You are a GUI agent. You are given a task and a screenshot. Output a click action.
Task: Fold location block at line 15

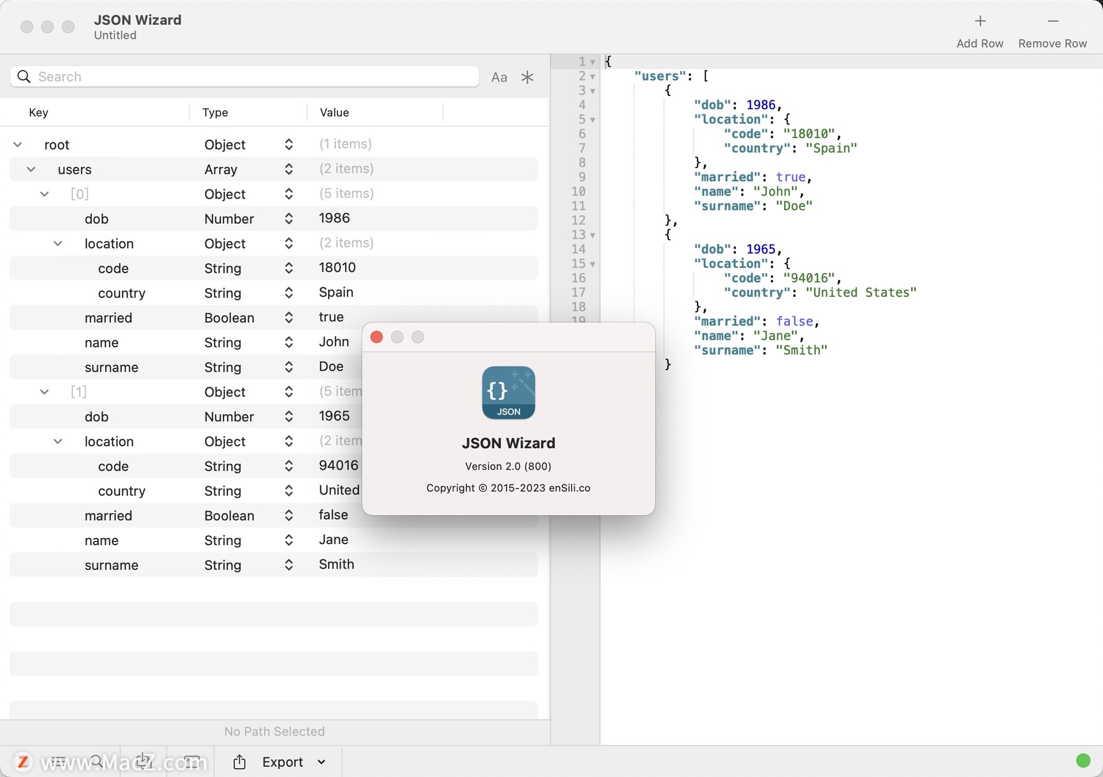[x=592, y=264]
